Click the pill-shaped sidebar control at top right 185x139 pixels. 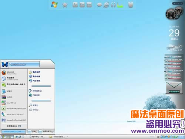click(178, 3)
